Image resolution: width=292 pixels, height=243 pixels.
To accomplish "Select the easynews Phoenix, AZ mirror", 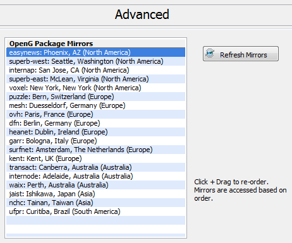I will tap(95, 52).
